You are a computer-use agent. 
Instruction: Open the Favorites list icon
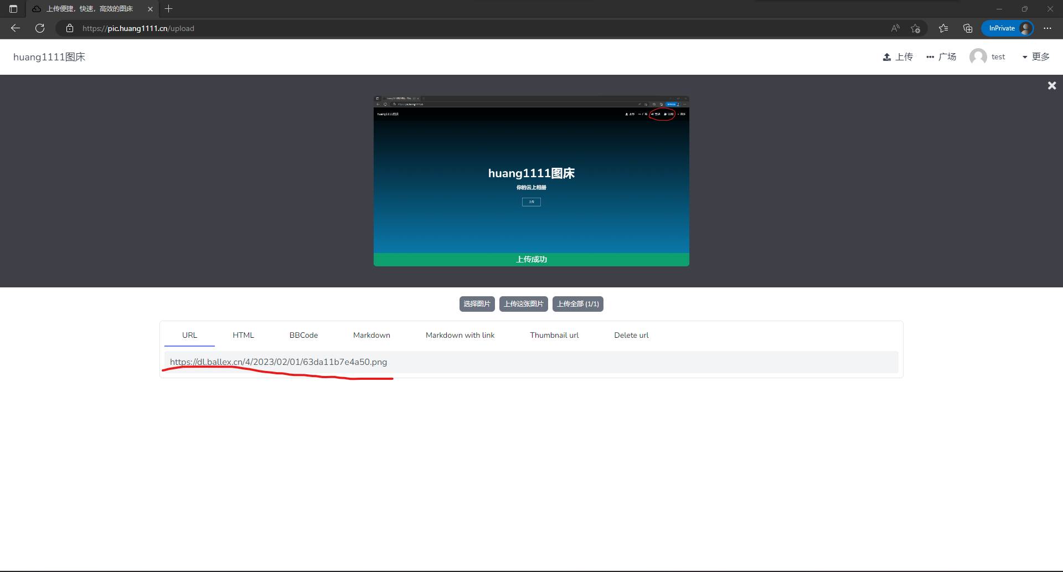[x=943, y=28]
